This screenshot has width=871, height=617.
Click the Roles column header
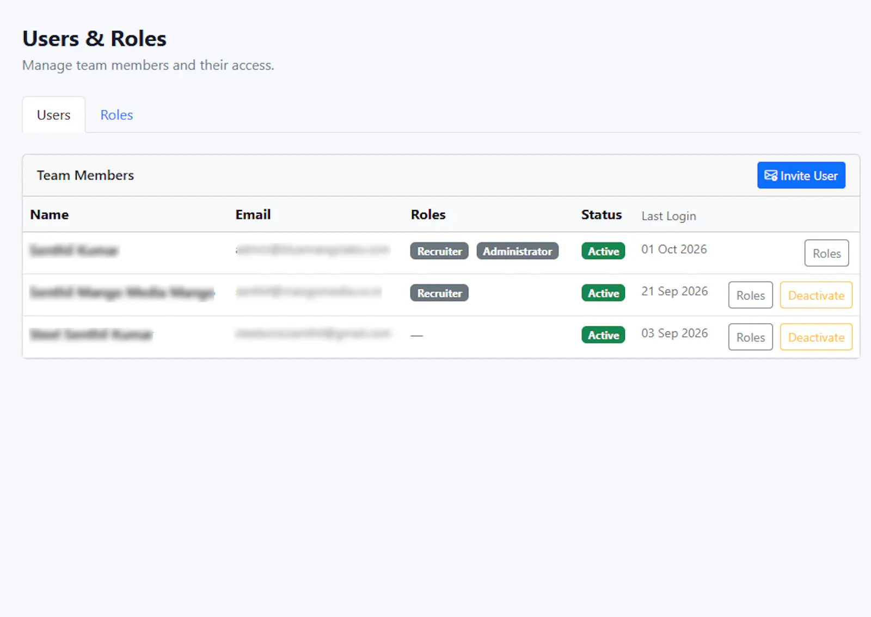coord(428,214)
